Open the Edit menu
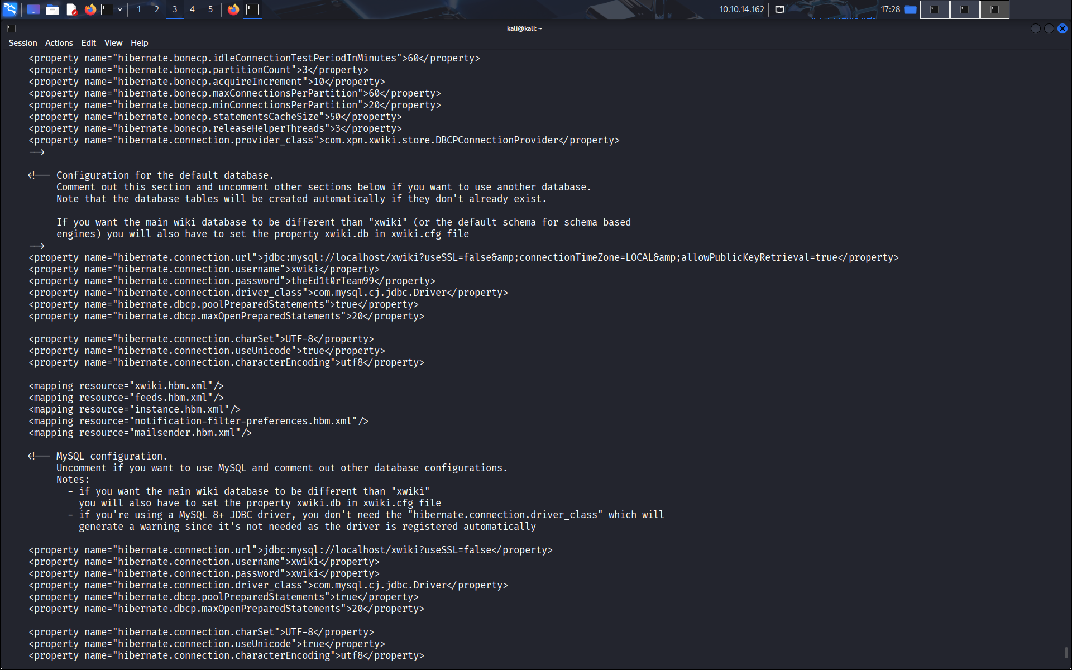This screenshot has width=1072, height=670. tap(88, 43)
